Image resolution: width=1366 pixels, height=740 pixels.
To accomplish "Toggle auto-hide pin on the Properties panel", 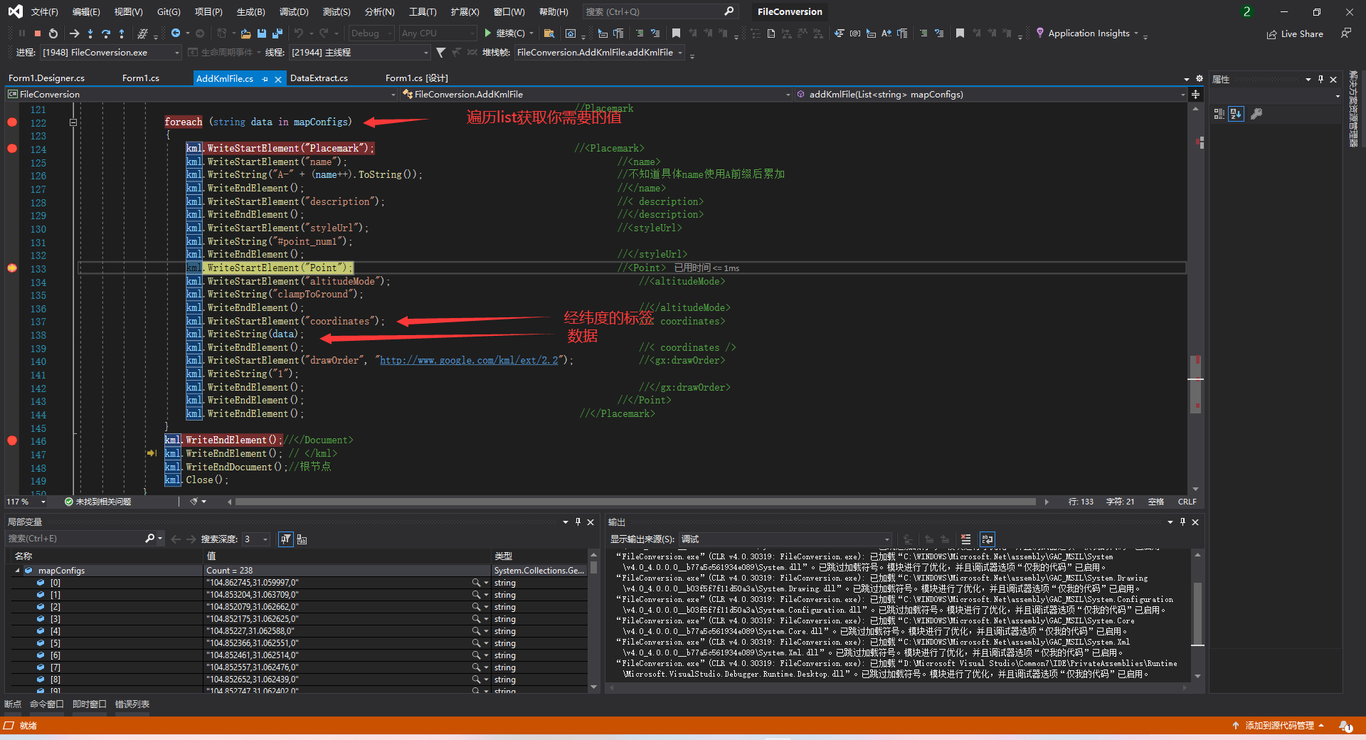I will pyautogui.click(x=1320, y=79).
